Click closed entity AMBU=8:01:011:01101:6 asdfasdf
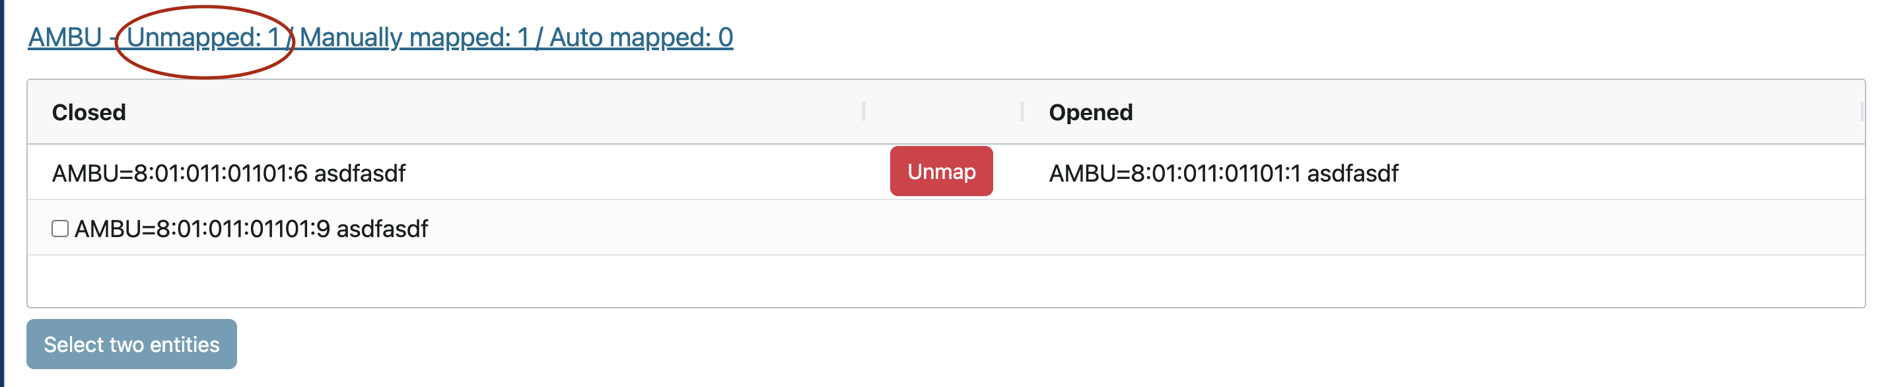The width and height of the screenshot is (1886, 387). tap(228, 174)
